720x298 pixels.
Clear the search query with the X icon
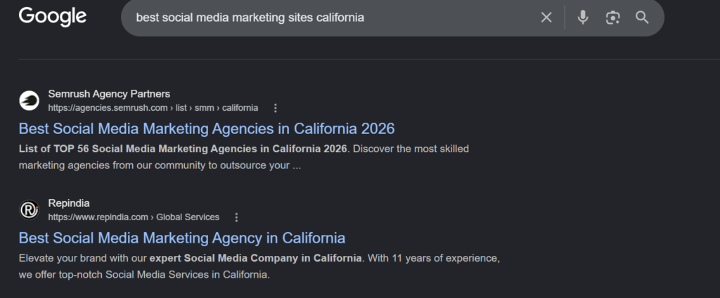coord(546,18)
